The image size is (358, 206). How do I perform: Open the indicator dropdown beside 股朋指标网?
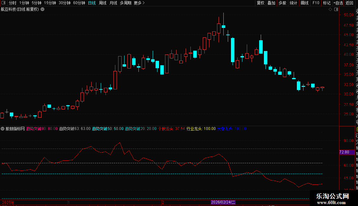click(x=3, y=129)
